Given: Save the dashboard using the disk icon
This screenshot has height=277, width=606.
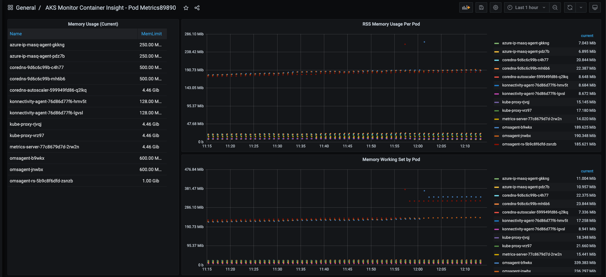Looking at the screenshot, I should click(x=481, y=7).
